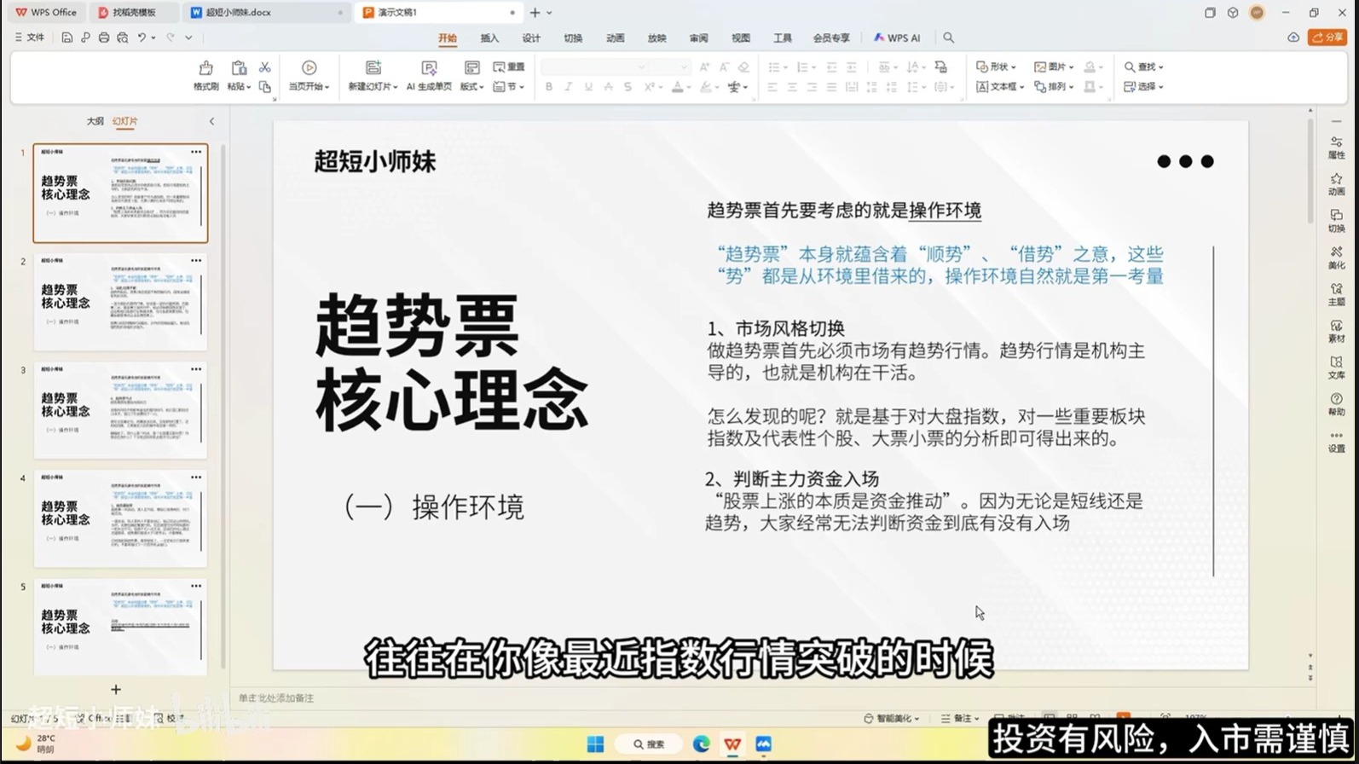Toggle text shadow S button

tap(628, 87)
